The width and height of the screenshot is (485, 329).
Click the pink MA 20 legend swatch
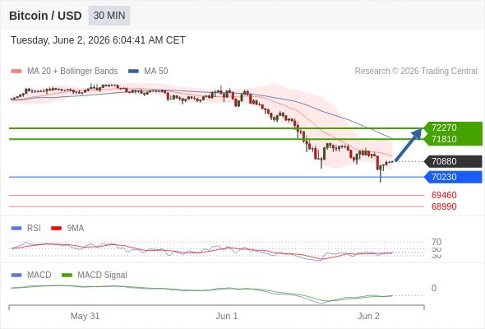pos(16,72)
